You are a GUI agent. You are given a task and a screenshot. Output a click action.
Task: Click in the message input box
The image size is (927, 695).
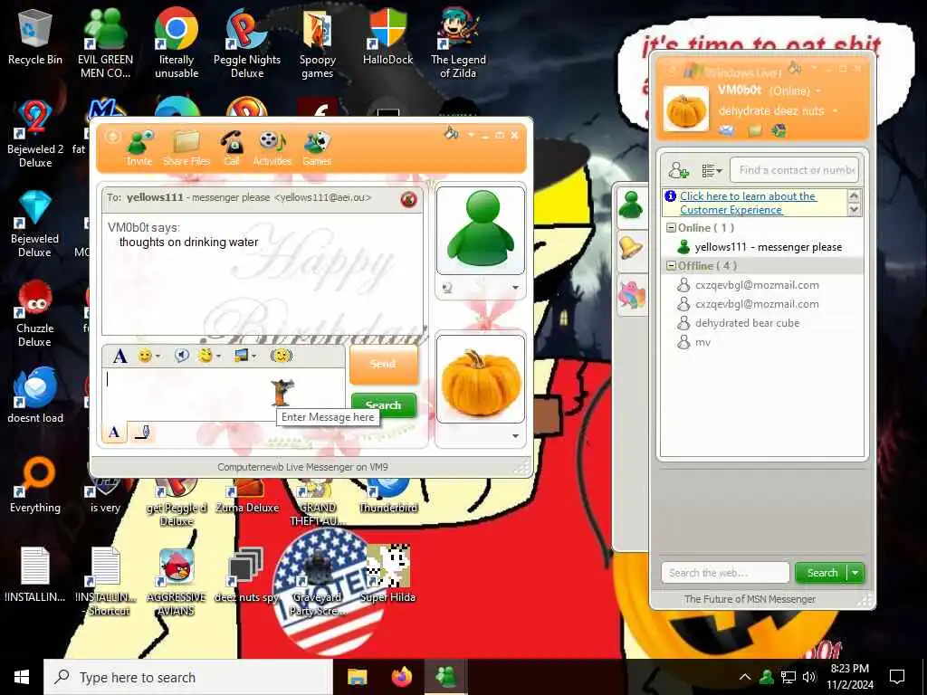click(224, 395)
